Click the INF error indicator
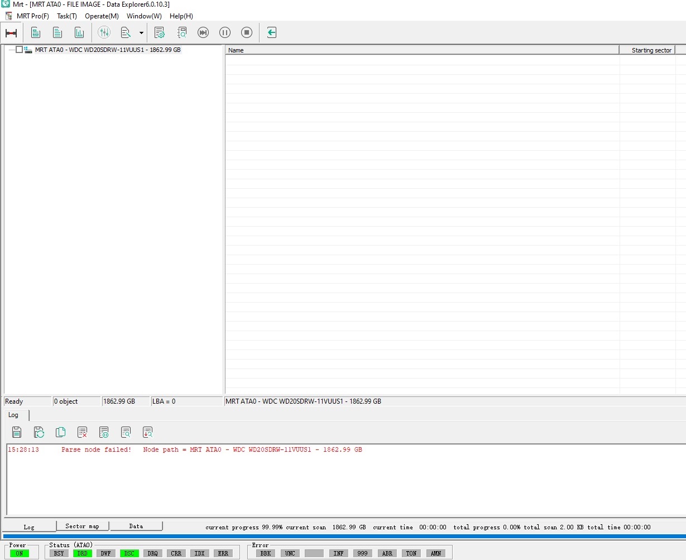686x560 pixels. point(339,553)
